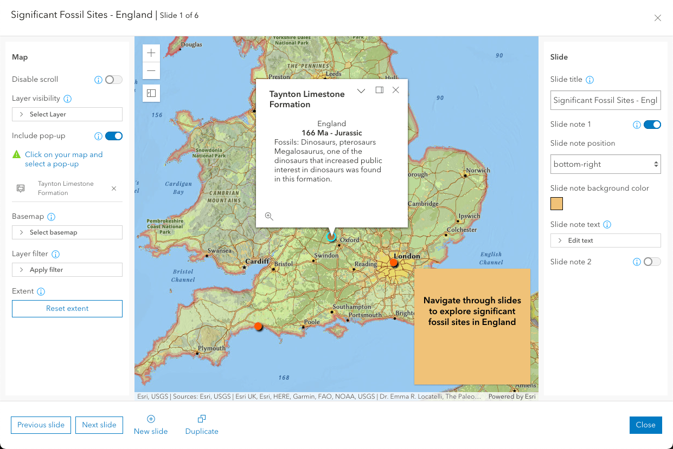The height and width of the screenshot is (449, 673).
Task: Click the New slide plus icon
Action: point(151,419)
